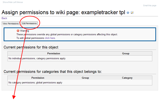
Task: Toggle Show/Hide Left Menus
Action: [13, 2]
